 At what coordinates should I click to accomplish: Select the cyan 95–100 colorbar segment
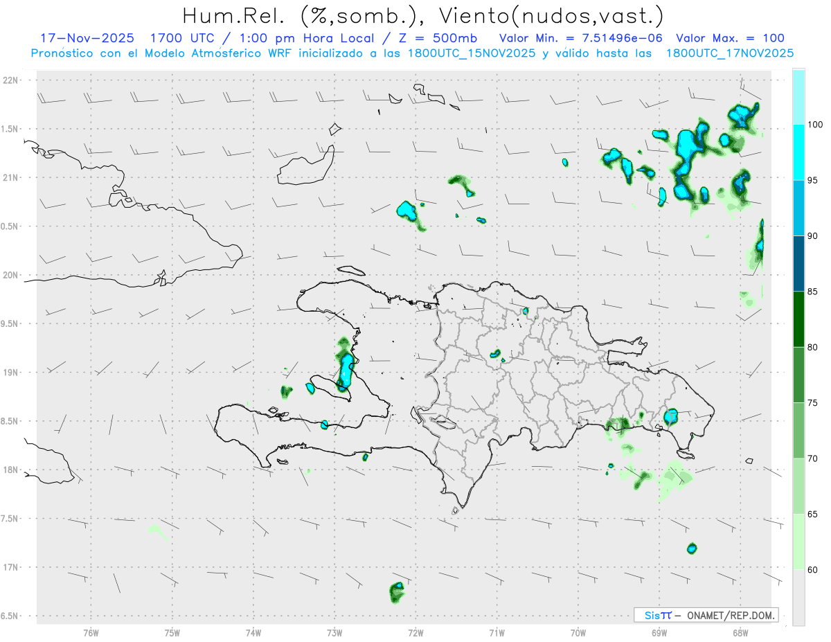(798, 152)
